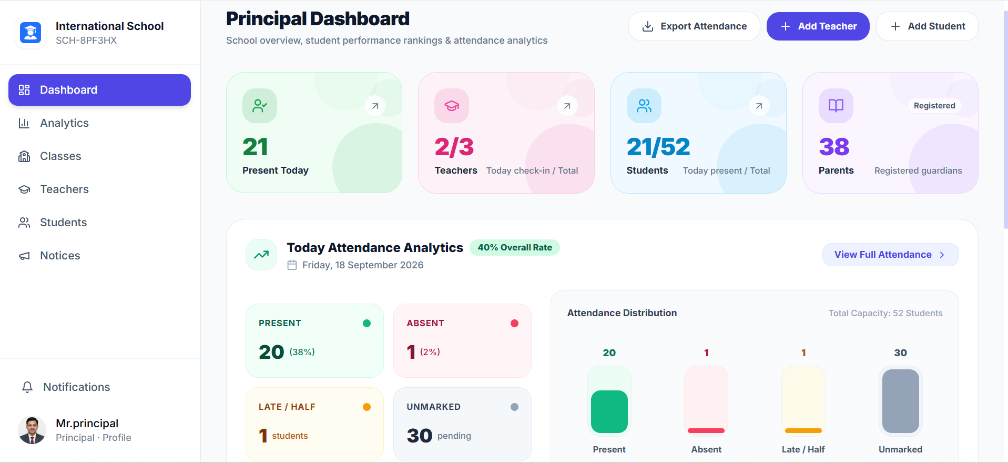Image resolution: width=1008 pixels, height=463 pixels.
Task: Click the Present Today user-check icon
Action: point(260,106)
